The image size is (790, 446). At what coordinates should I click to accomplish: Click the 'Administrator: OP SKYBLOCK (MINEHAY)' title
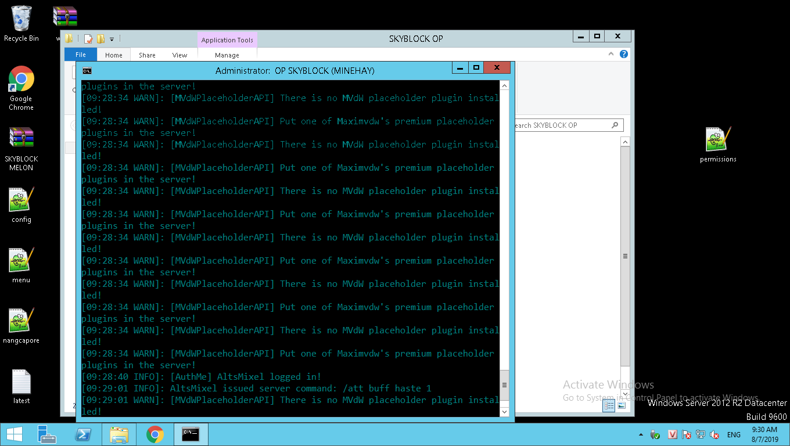295,71
